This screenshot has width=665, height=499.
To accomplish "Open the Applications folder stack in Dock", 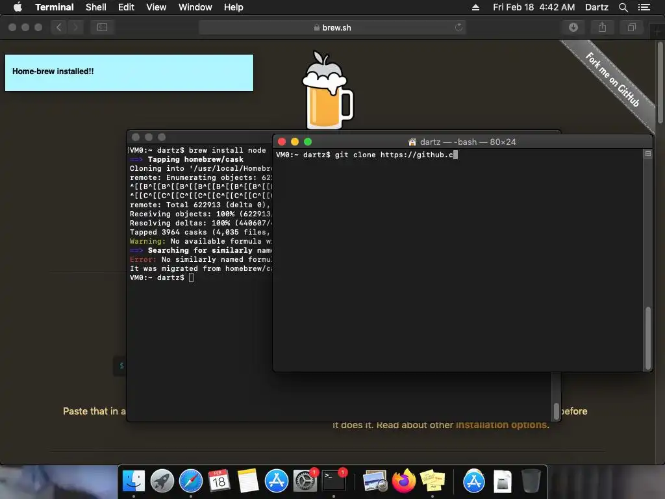I will pos(473,481).
